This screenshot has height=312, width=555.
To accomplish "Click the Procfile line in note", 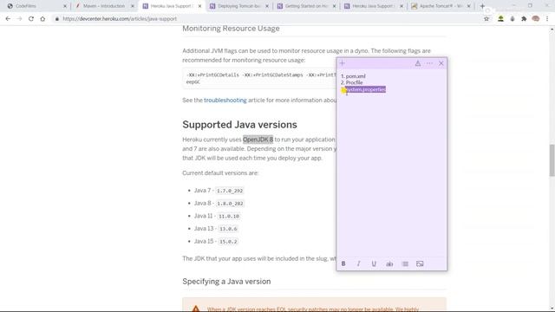I will click(354, 82).
